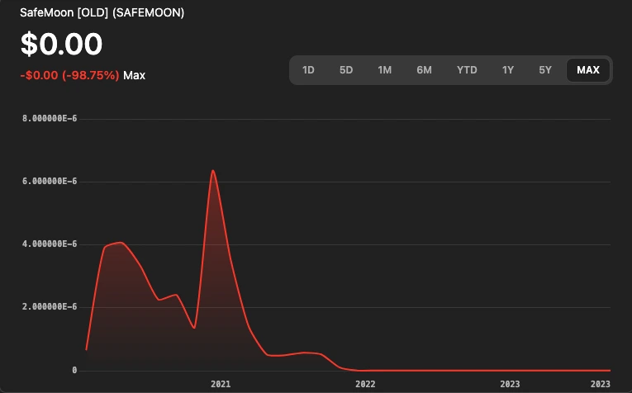Image resolution: width=632 pixels, height=393 pixels.
Task: Select the YTD range button
Action: [x=467, y=70]
